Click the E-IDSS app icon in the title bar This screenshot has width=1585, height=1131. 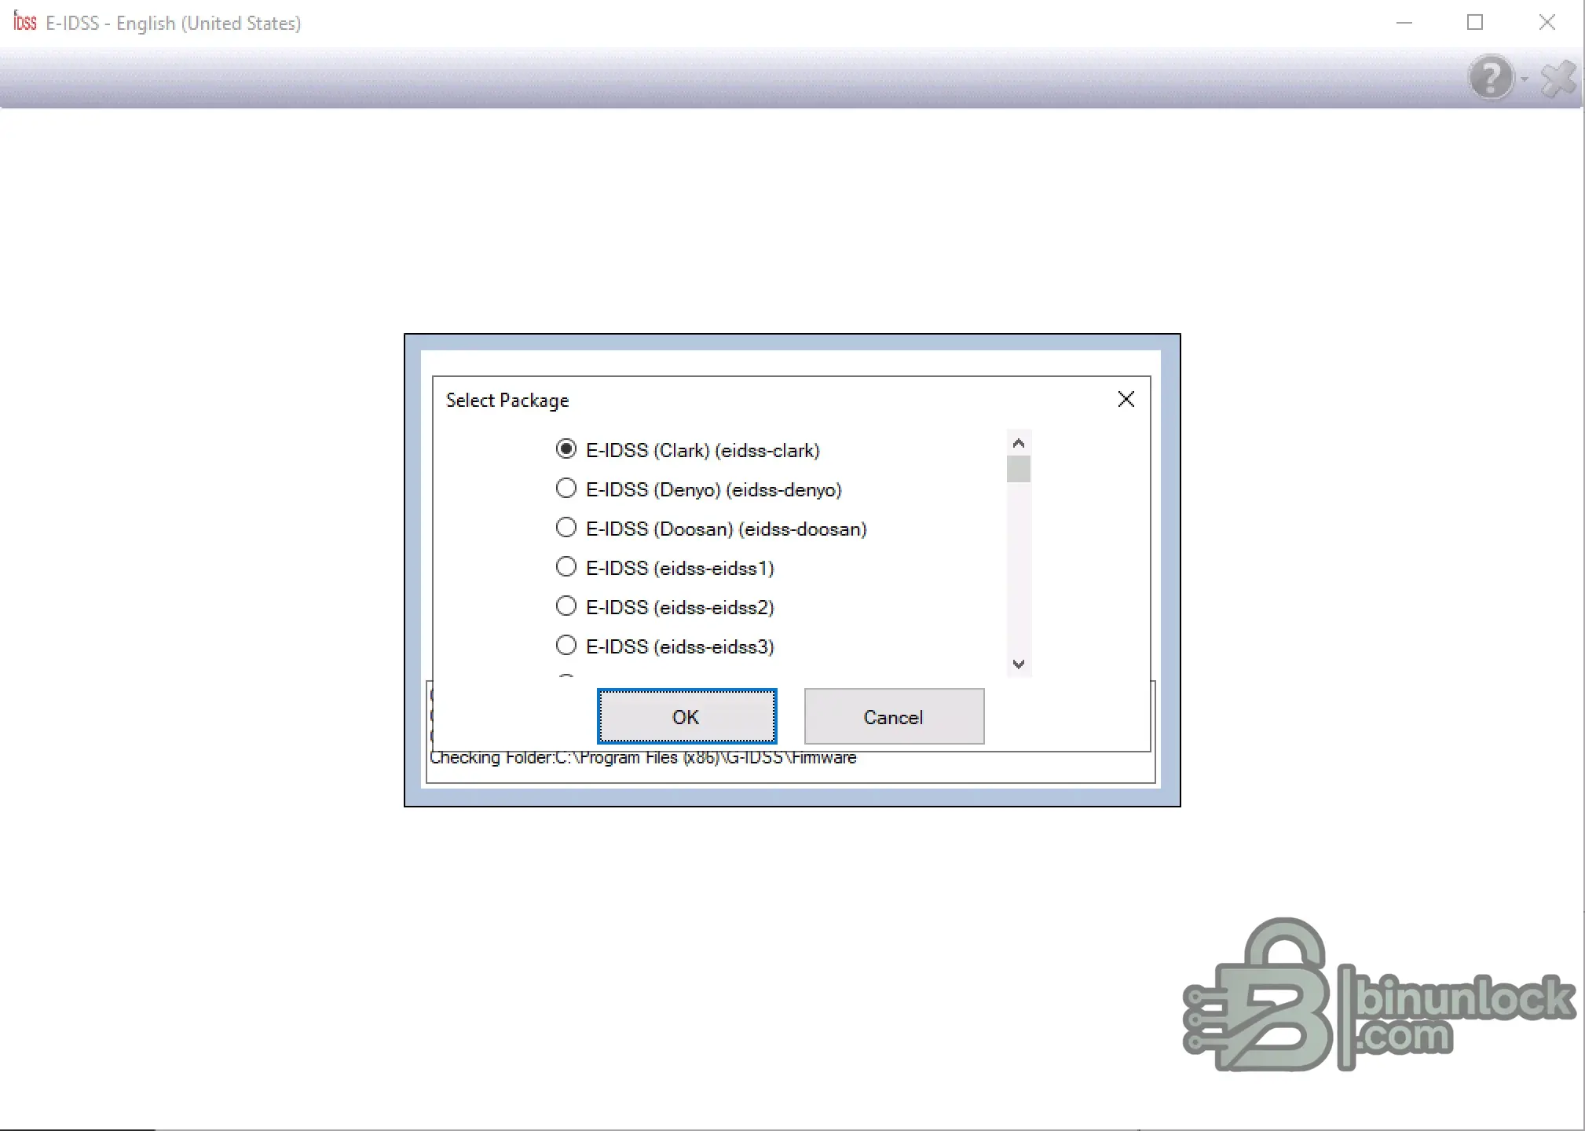point(25,22)
